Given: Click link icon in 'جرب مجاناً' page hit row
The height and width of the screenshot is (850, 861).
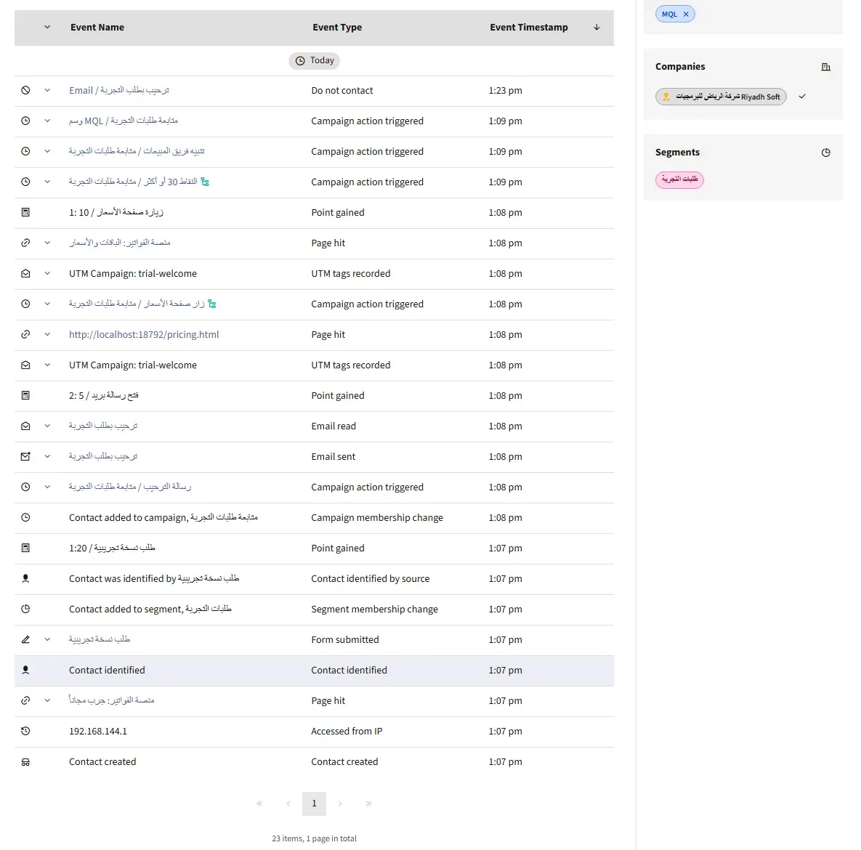Looking at the screenshot, I should coord(25,700).
